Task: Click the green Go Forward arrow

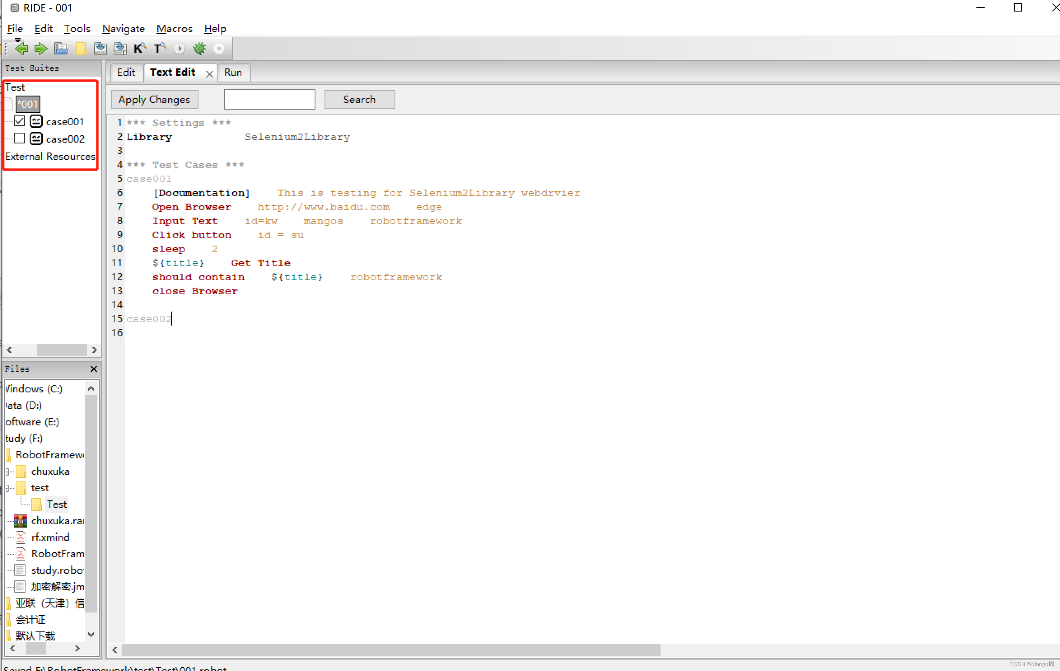Action: (x=41, y=49)
